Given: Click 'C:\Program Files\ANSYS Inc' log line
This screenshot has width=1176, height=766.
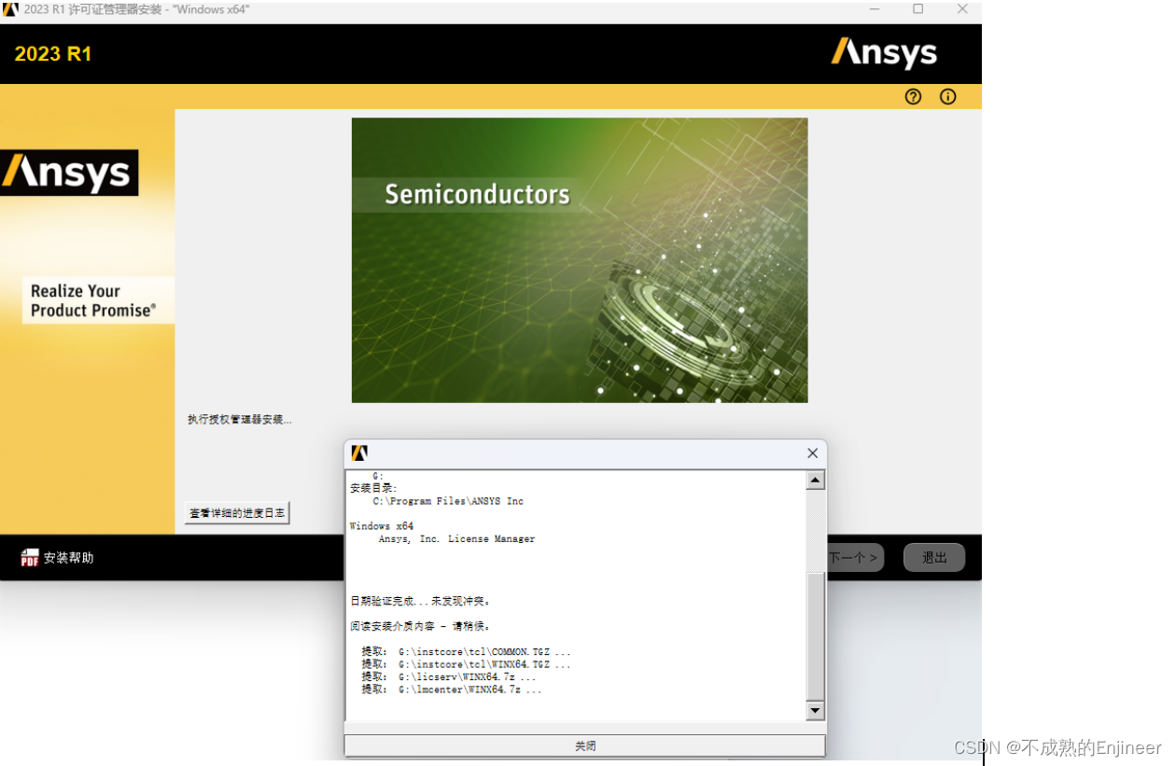Looking at the screenshot, I should [448, 501].
